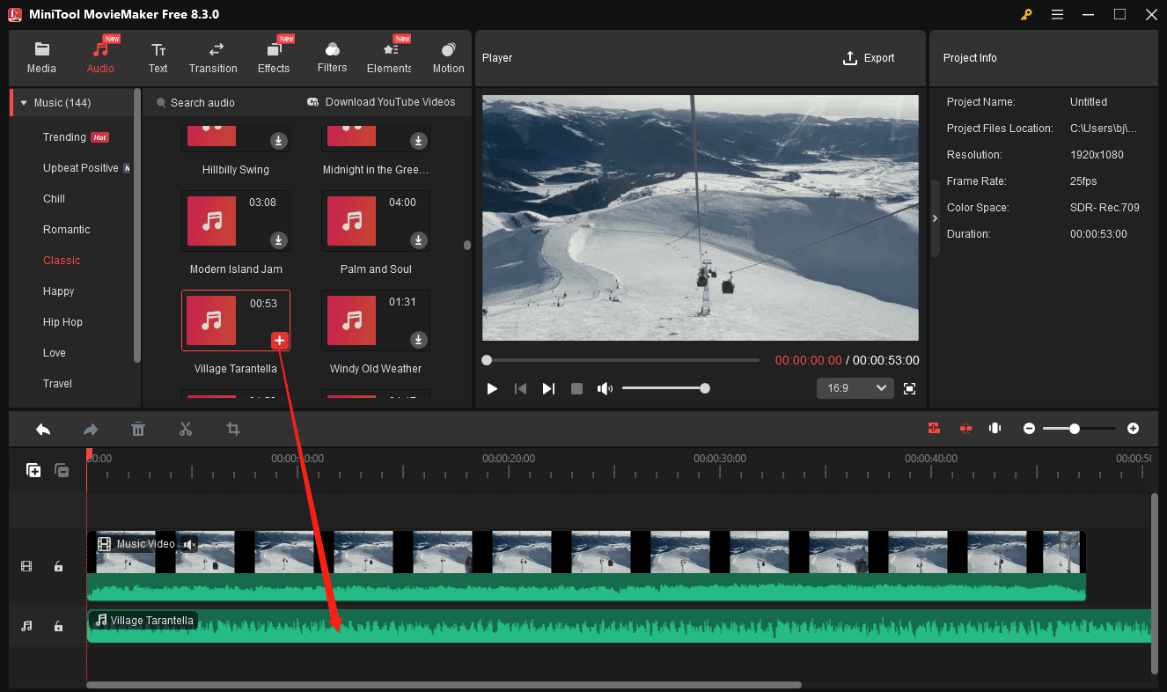Stop the playback
Image resolution: width=1167 pixels, height=692 pixels.
576,388
